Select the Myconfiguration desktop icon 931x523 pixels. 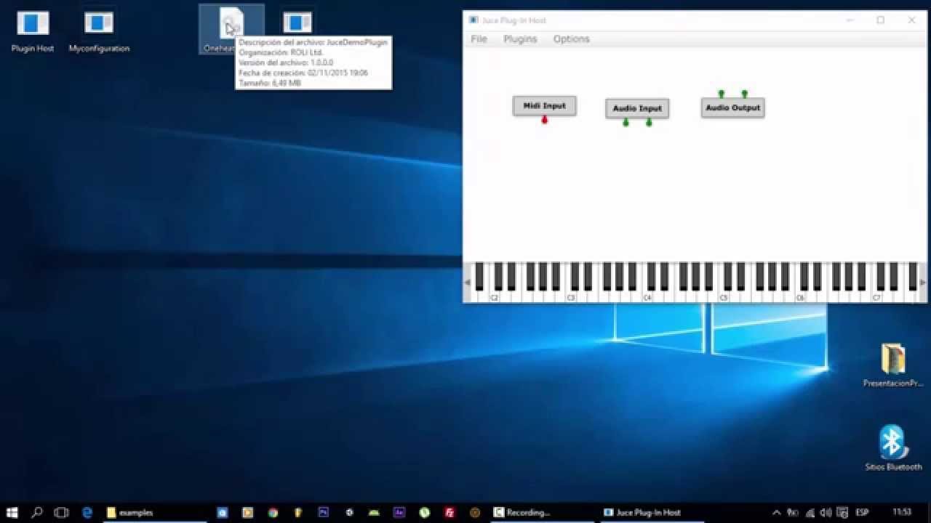(99, 31)
